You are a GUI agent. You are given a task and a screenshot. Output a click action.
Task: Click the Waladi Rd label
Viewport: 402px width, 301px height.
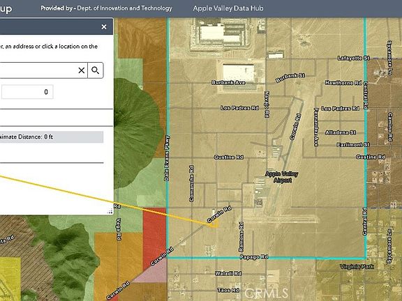tap(228, 273)
